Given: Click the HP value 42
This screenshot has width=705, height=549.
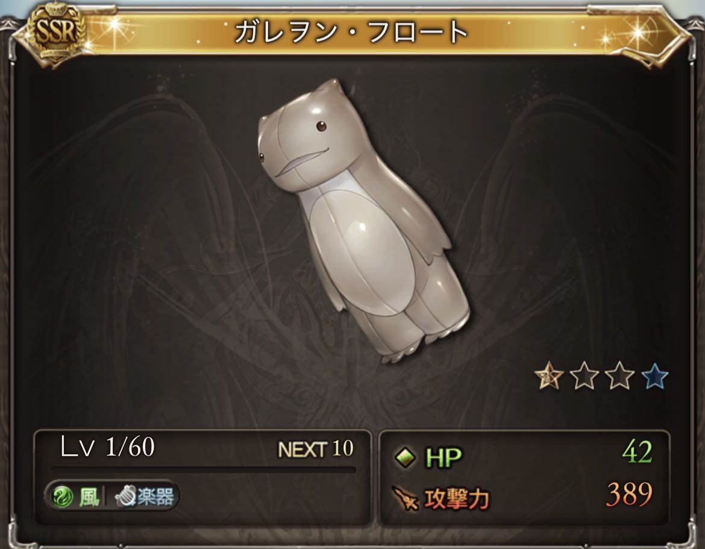Looking at the screenshot, I should point(638,453).
